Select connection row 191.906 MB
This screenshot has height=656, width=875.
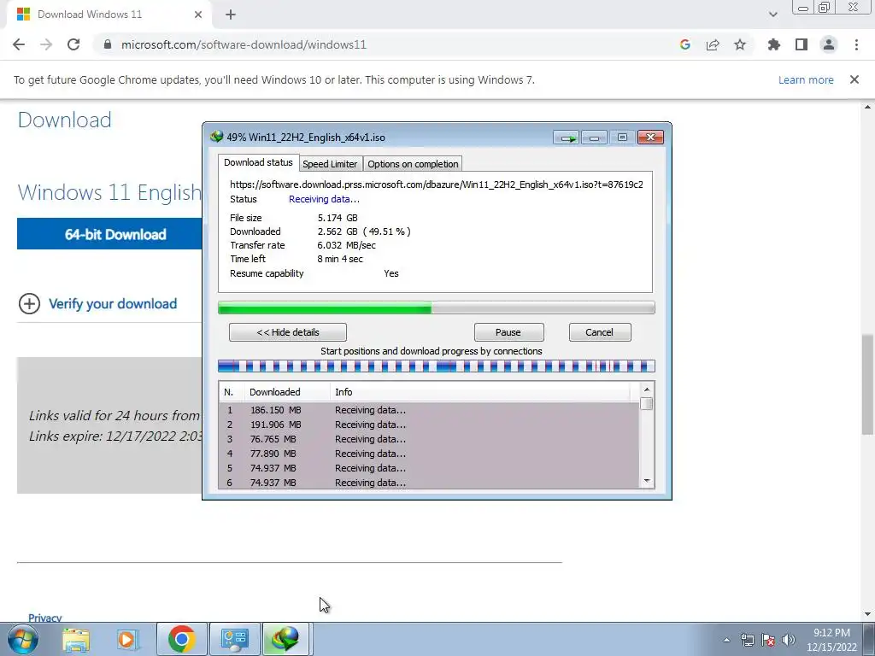tap(429, 425)
